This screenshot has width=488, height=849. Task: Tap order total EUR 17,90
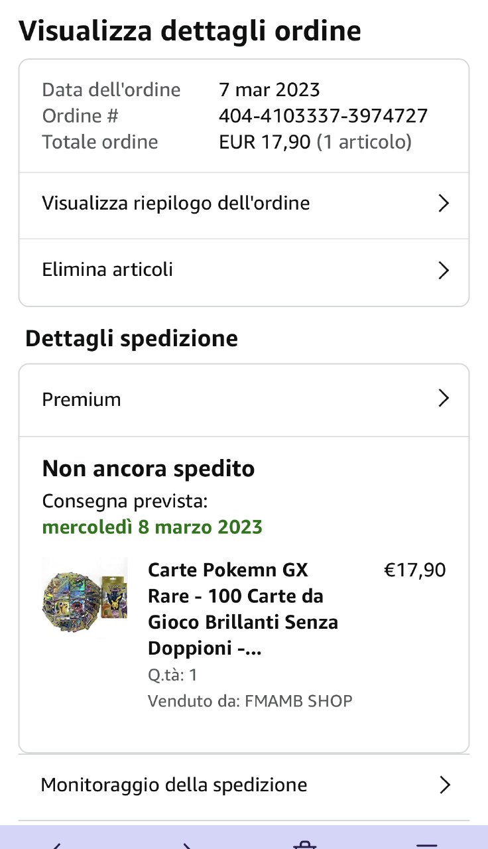(265, 142)
